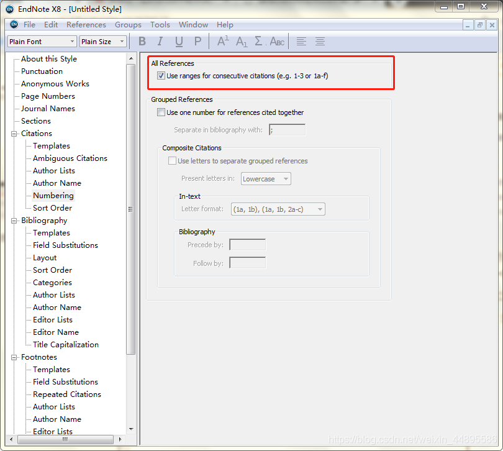
Task: Open the File menu
Action: click(29, 25)
